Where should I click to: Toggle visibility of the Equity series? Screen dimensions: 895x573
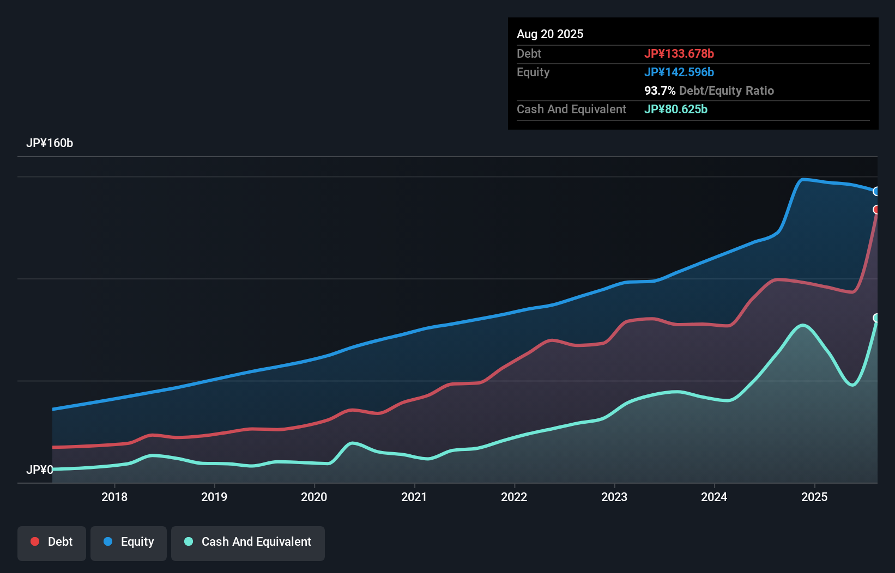pos(128,542)
